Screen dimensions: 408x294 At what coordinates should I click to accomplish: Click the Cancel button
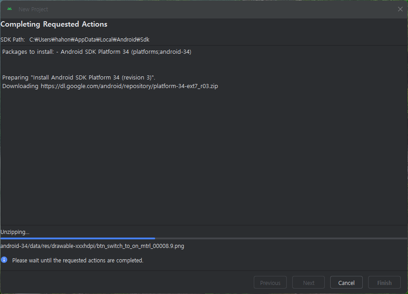(346, 283)
